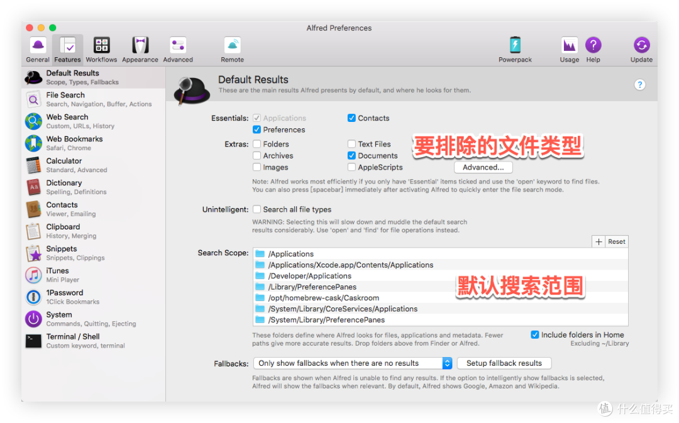Uncheck the Documents checkbox
This screenshot has height=423, width=679.
351,156
